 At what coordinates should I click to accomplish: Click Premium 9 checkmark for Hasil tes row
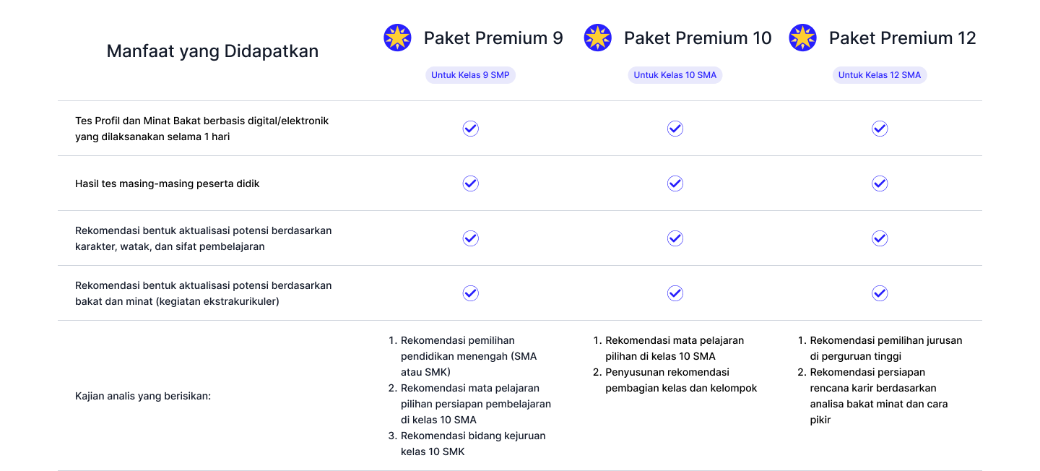point(470,183)
